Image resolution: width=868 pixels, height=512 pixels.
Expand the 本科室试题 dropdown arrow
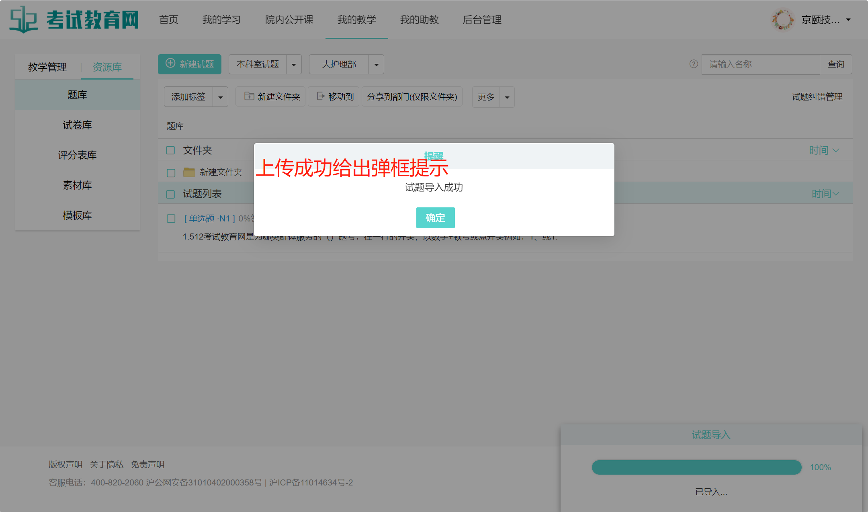coord(294,64)
